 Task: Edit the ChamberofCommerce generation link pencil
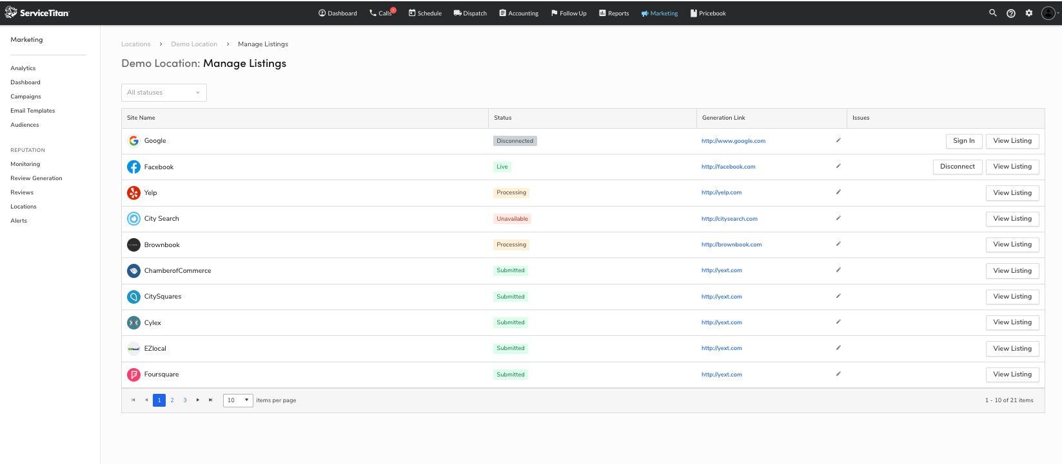pyautogui.click(x=838, y=270)
